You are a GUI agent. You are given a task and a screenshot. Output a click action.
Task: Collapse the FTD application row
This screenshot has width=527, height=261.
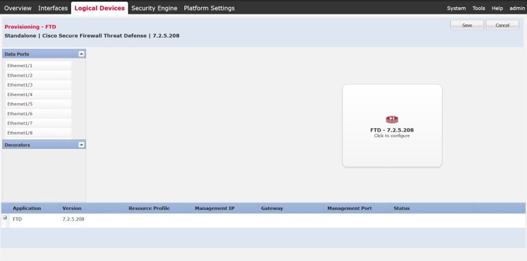(x=5, y=218)
